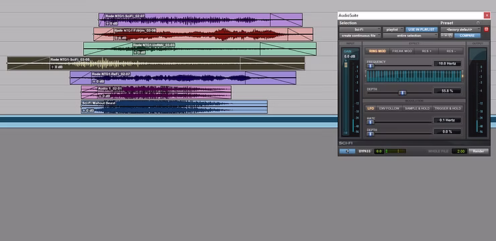Select the Rode NTG1-ReFi_02-07 clip
The image size is (496, 241).
tap(183, 78)
